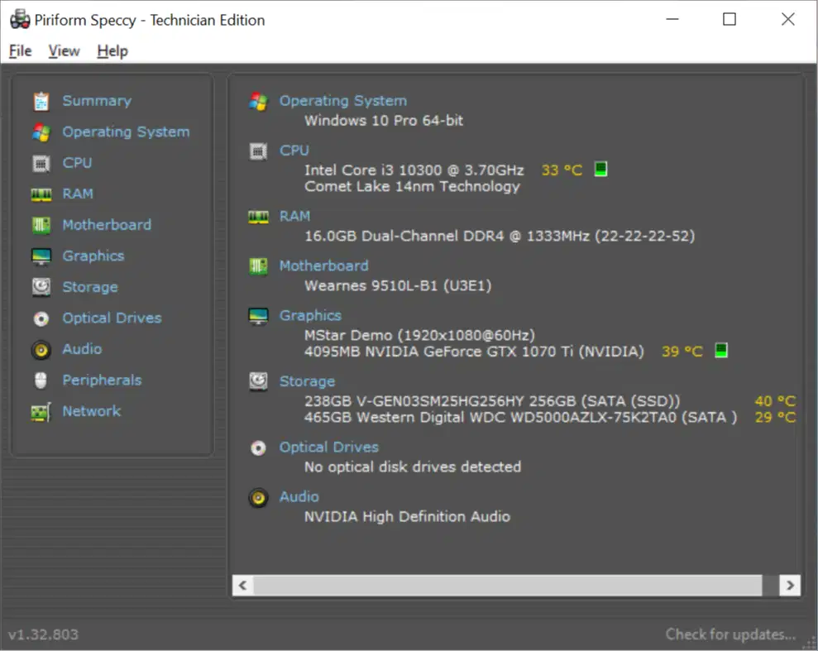Click the Graphics heading link

(310, 315)
